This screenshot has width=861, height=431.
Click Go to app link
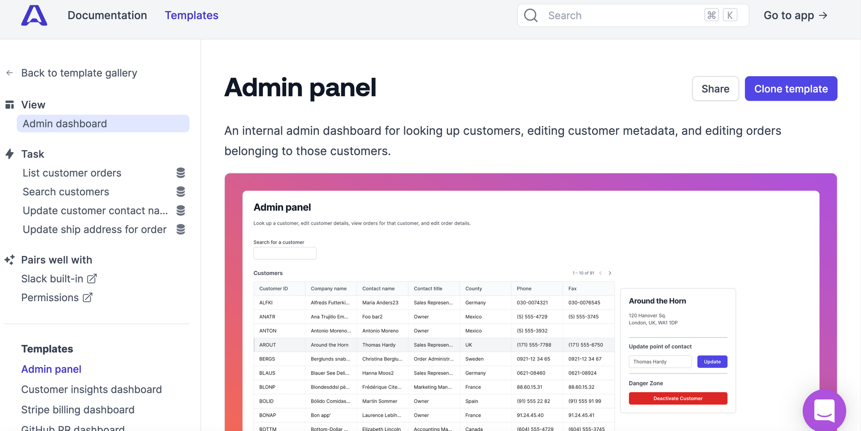tap(795, 15)
